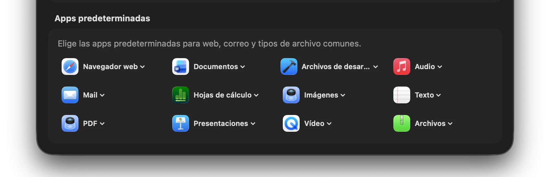Click the QuickTime icon for Vídeo

click(x=291, y=123)
